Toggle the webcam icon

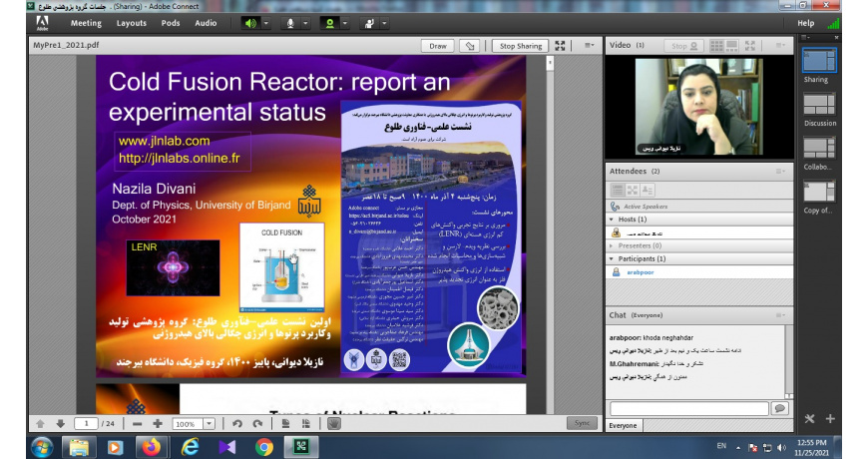point(330,23)
